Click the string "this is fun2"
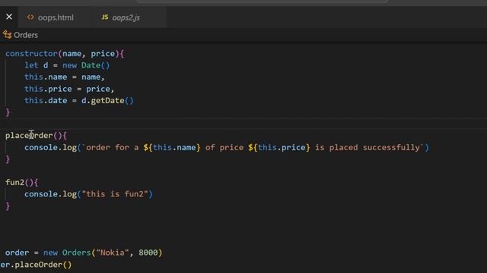The height and width of the screenshot is (273, 487). pos(115,194)
